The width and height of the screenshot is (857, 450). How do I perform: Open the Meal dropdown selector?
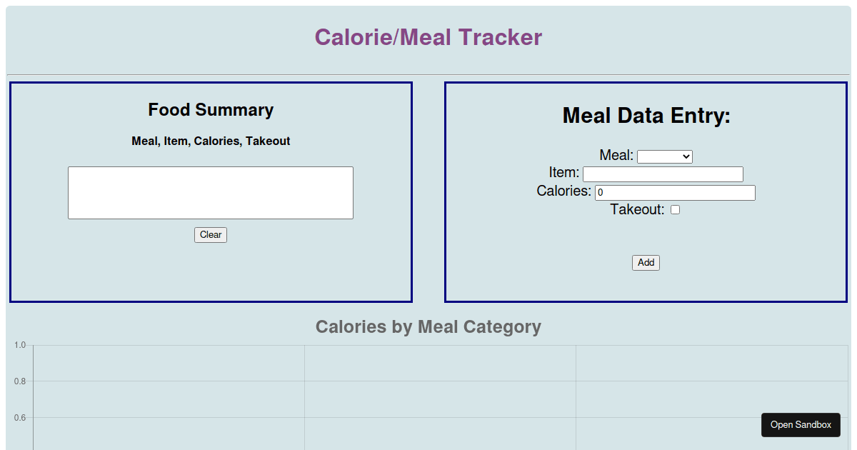click(x=664, y=156)
